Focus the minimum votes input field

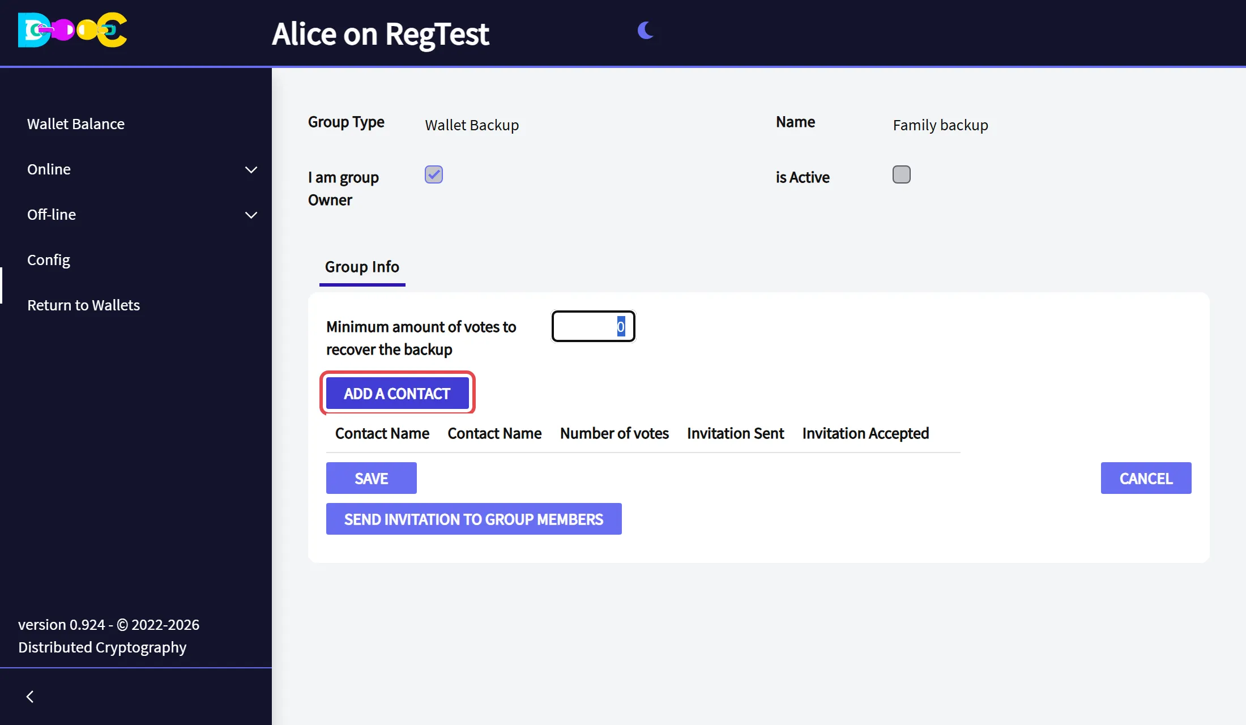[594, 326]
